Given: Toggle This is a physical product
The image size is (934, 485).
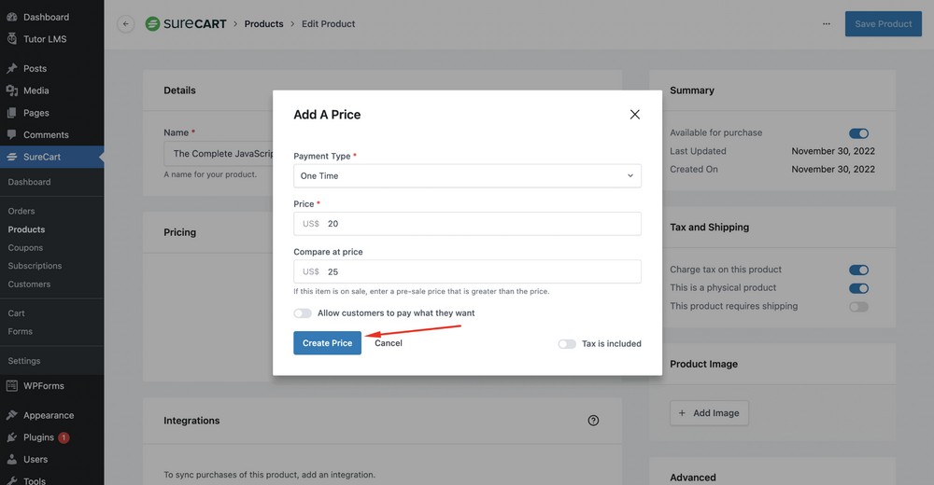Looking at the screenshot, I should pyautogui.click(x=859, y=288).
